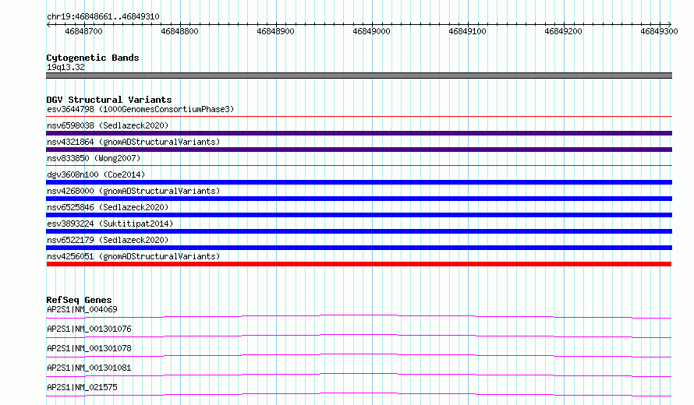The height and width of the screenshot is (405, 694).
Task: Open variant nsv6522179 (Sedlazeck2020)
Action: click(x=108, y=240)
